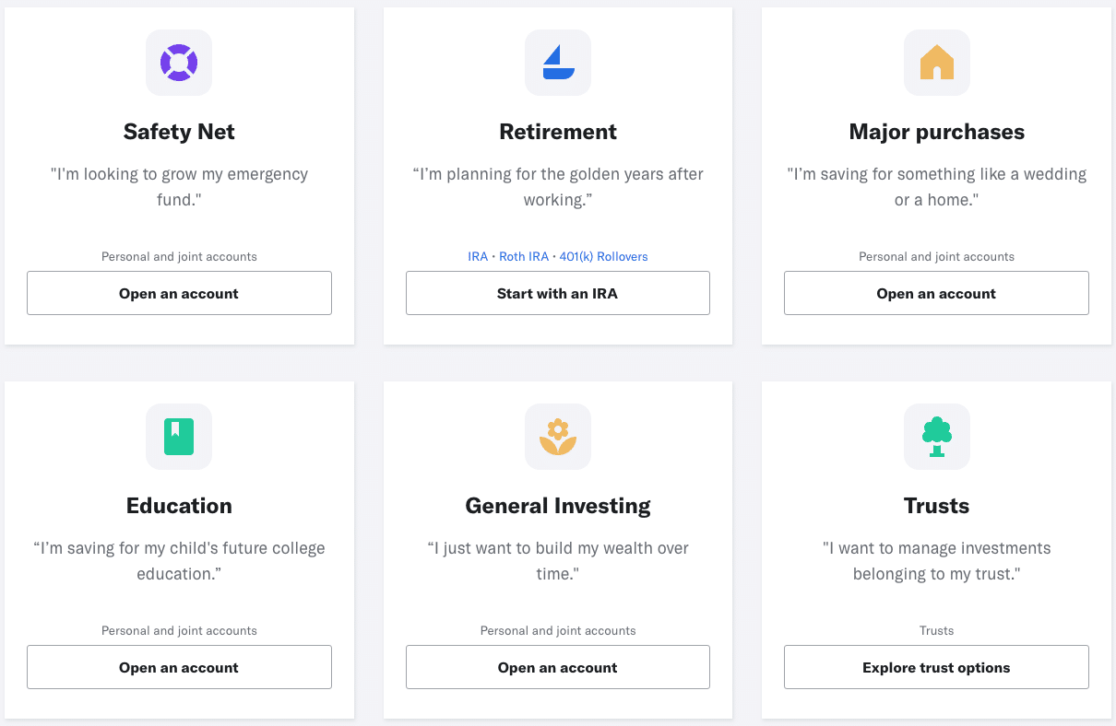Click the General Investing heading
Screen dimensions: 1116x726
558,506
